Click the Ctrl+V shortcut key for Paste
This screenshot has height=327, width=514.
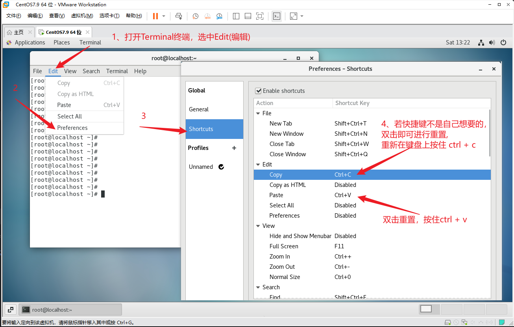tap(343, 195)
